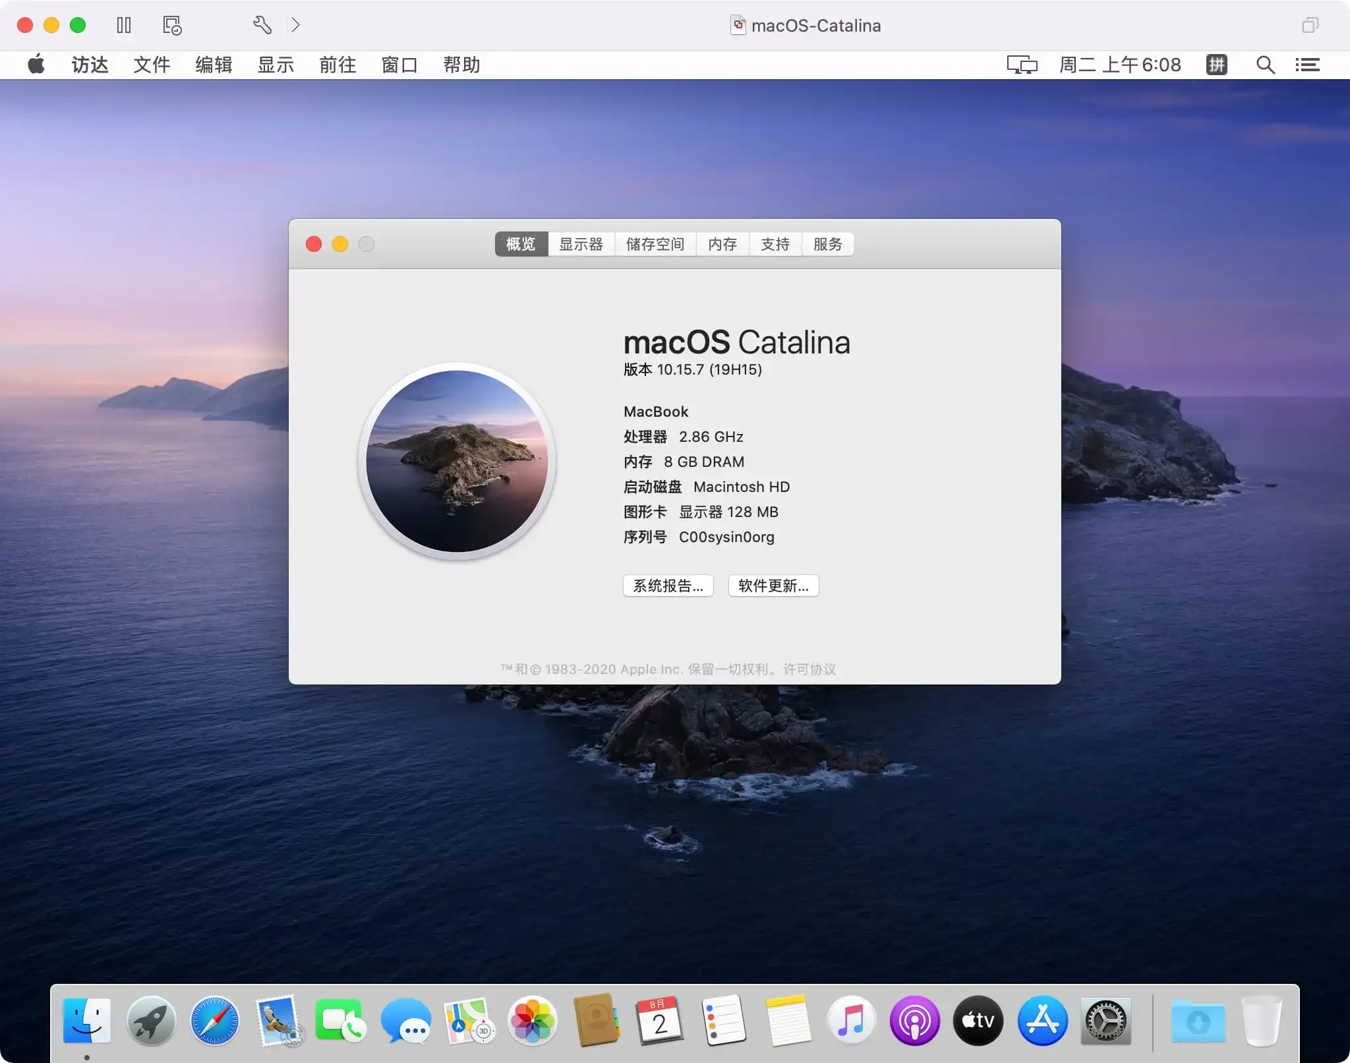This screenshot has height=1063, width=1350.
Task: Close the About This Mac window
Action: tap(314, 244)
